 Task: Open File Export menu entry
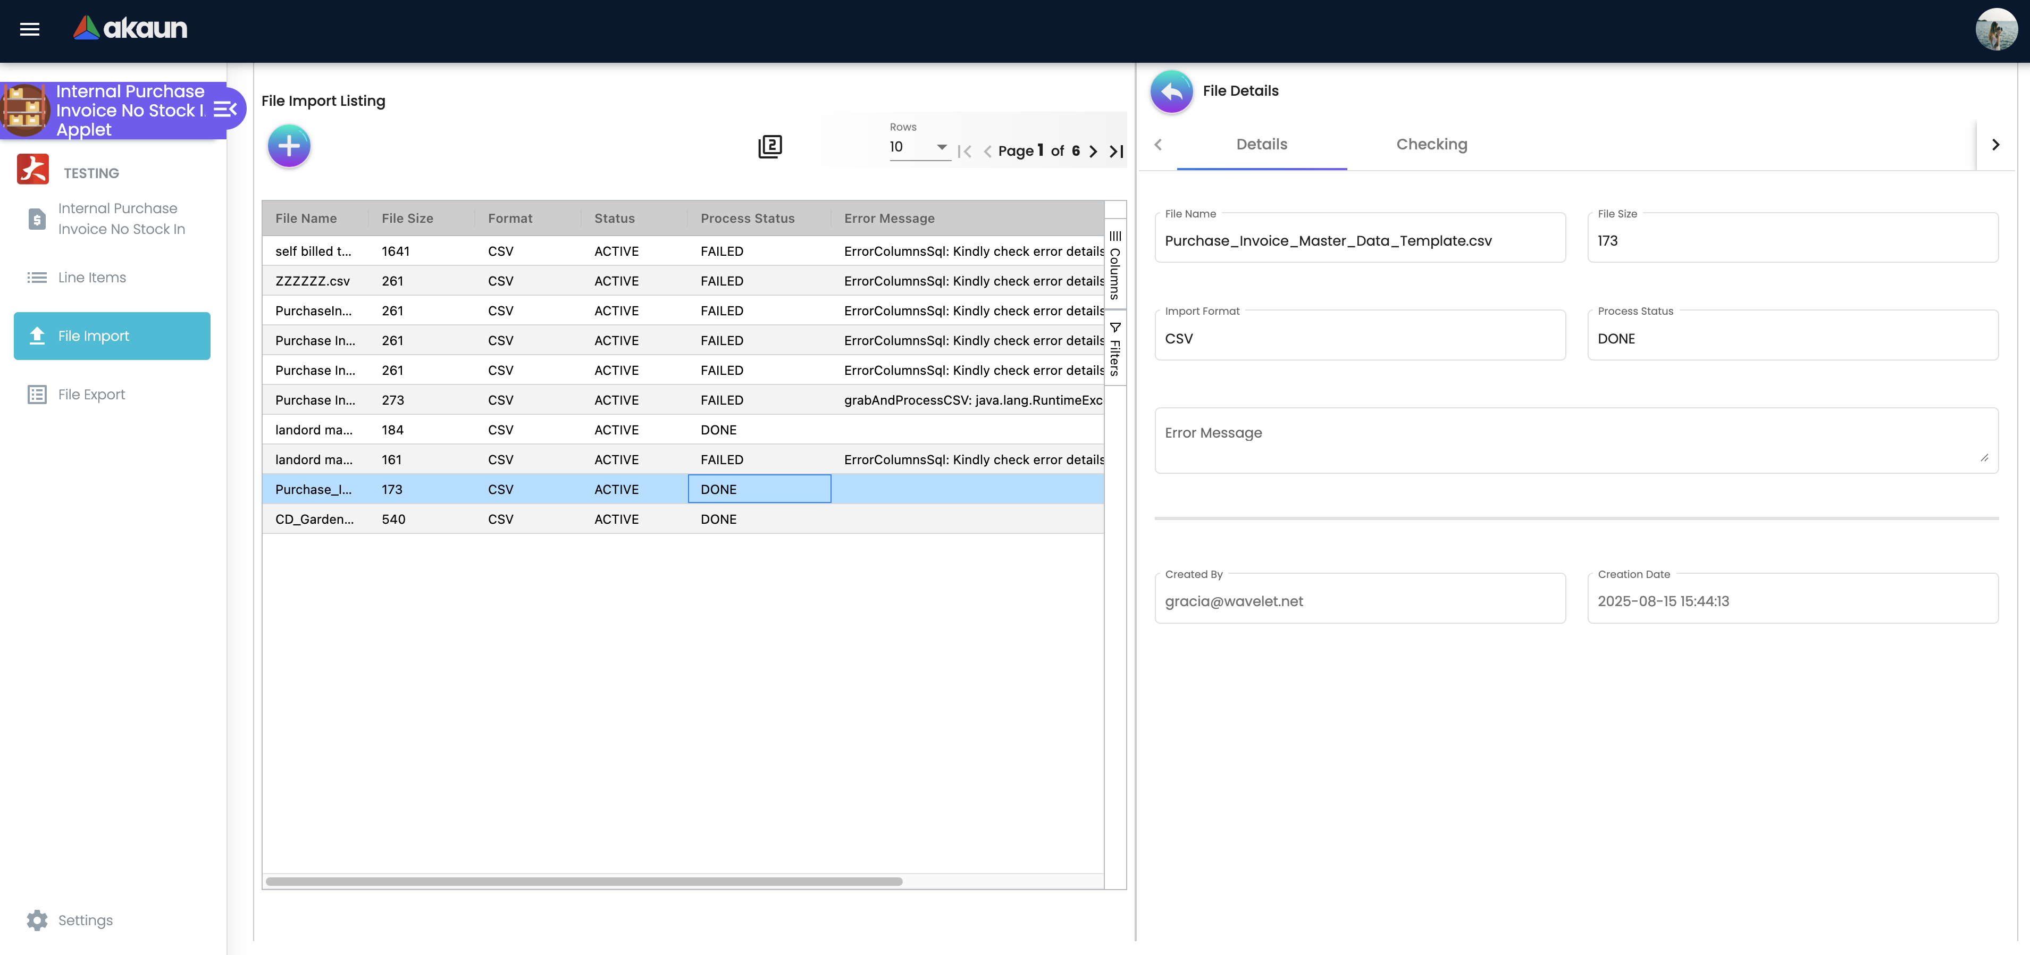(113, 395)
